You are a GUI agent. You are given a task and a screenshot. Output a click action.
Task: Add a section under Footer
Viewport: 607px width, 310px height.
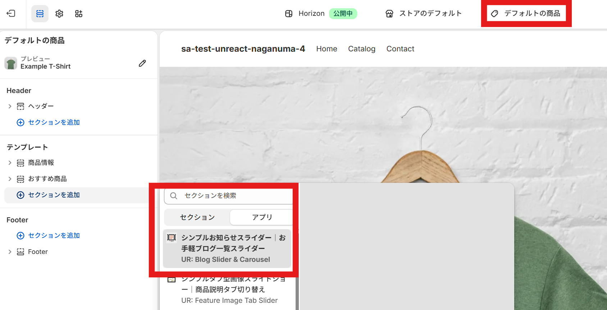pos(48,236)
